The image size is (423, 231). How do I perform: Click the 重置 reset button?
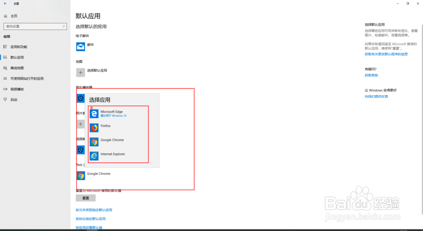coord(85,198)
